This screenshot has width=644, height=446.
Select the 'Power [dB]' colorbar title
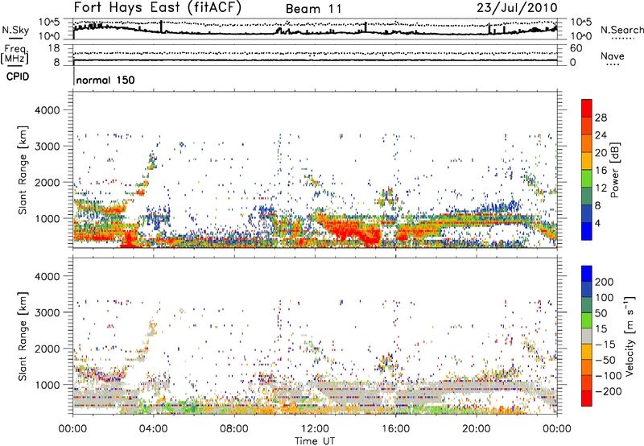[614, 170]
